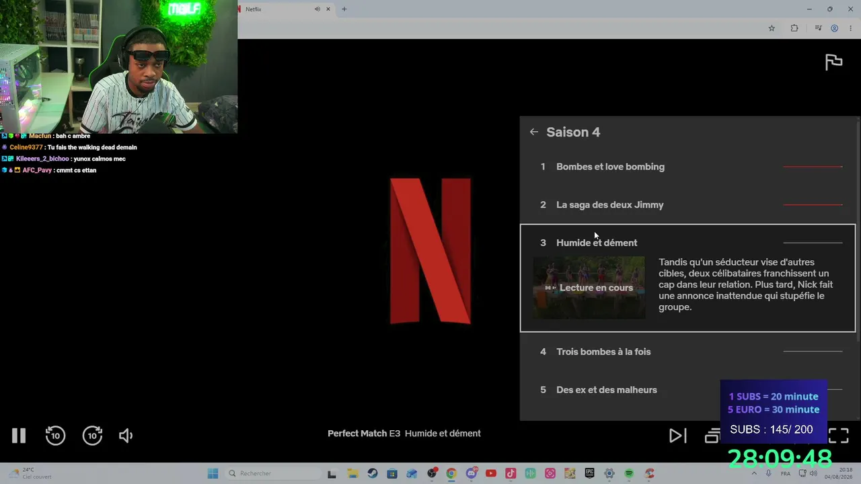861x484 pixels.
Task: Rewind the video 10 seconds
Action: click(55, 436)
